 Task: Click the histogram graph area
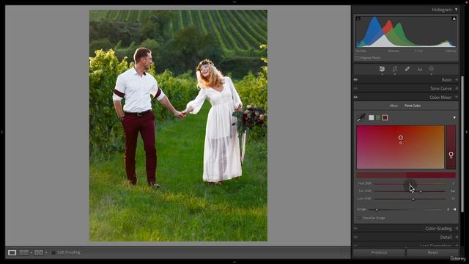pos(406,32)
